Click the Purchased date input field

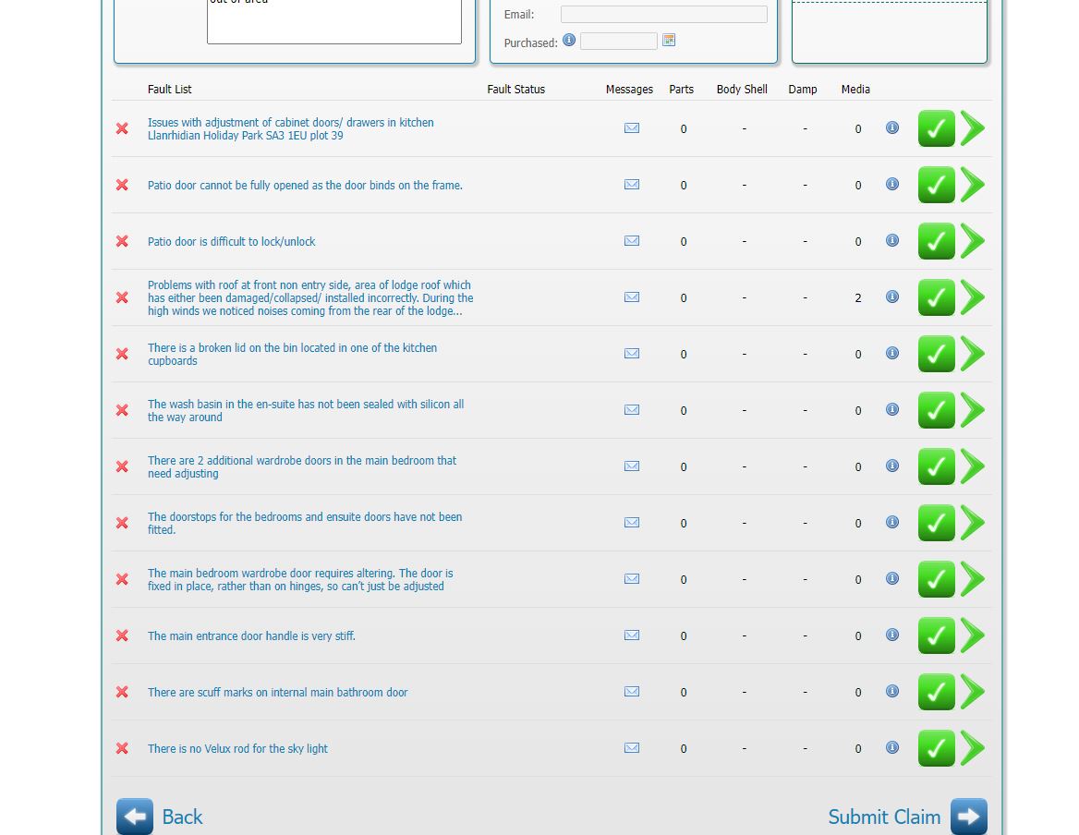point(618,42)
